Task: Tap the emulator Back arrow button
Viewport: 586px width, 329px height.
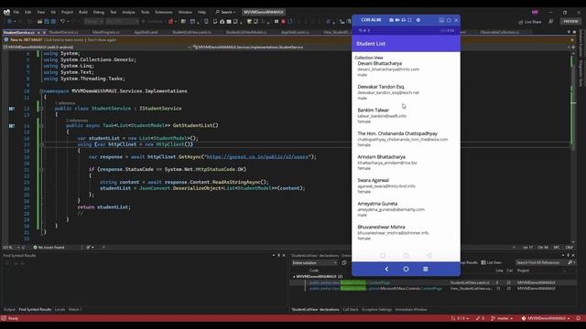Action: 386,269
